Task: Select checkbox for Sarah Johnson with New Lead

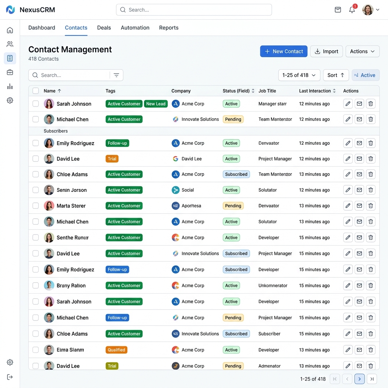Action: coord(36,104)
